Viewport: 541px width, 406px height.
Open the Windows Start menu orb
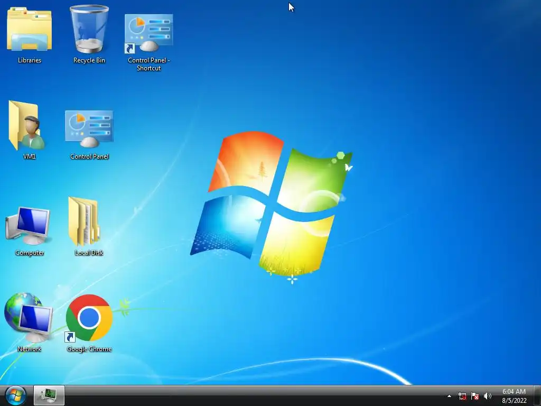[15, 395]
